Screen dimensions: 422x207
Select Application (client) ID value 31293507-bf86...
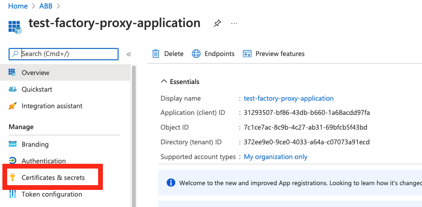tap(307, 113)
